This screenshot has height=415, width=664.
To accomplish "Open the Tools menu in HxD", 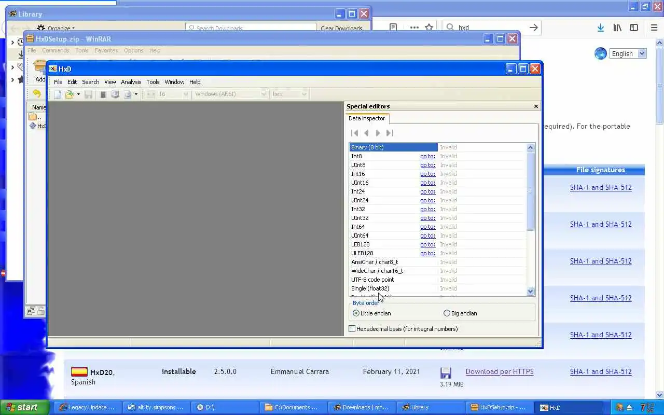I will [x=153, y=82].
